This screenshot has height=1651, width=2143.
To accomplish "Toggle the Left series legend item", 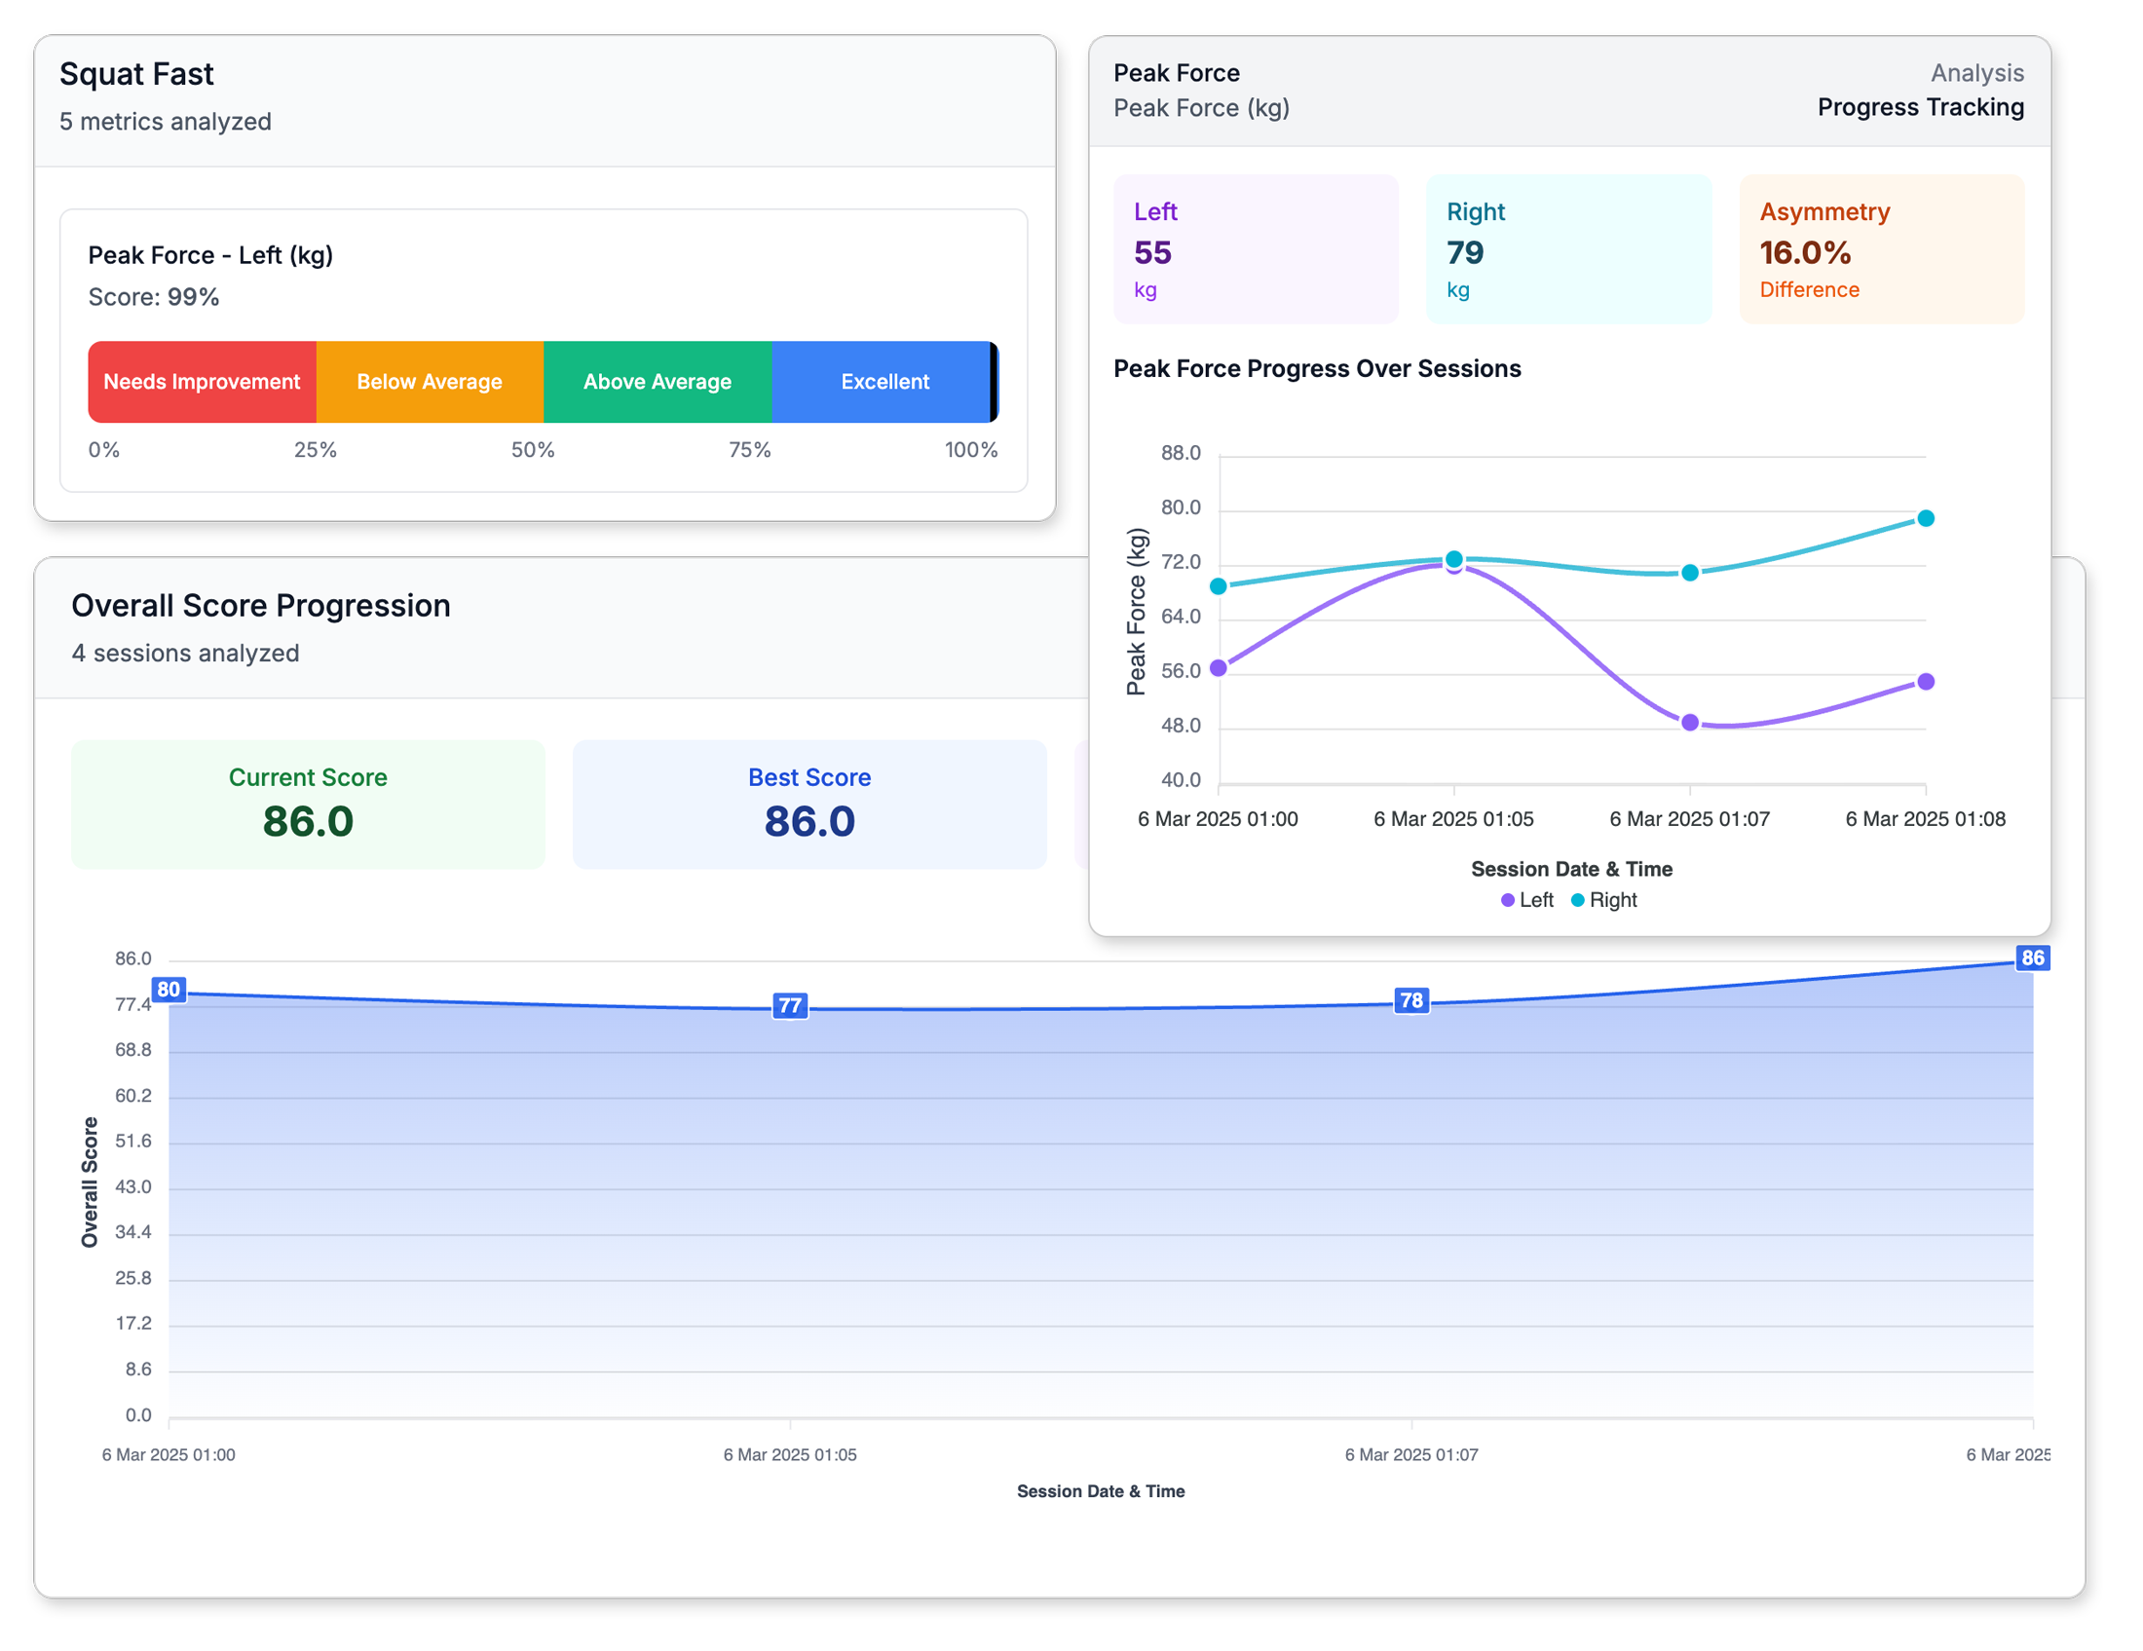I will click(1526, 900).
